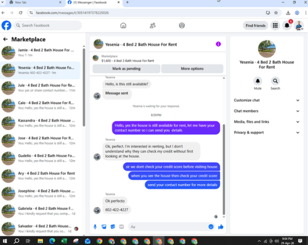Send a thumbs up like
The height and width of the screenshot is (245, 308).
click(x=221, y=227)
